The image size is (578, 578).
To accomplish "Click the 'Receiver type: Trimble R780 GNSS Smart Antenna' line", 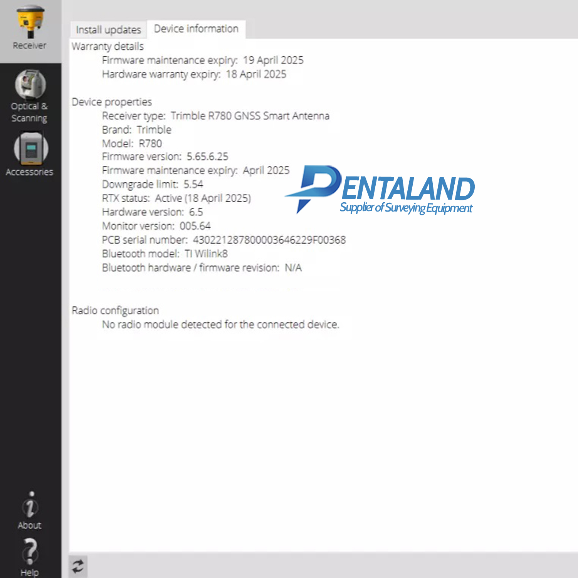I will 216,116.
